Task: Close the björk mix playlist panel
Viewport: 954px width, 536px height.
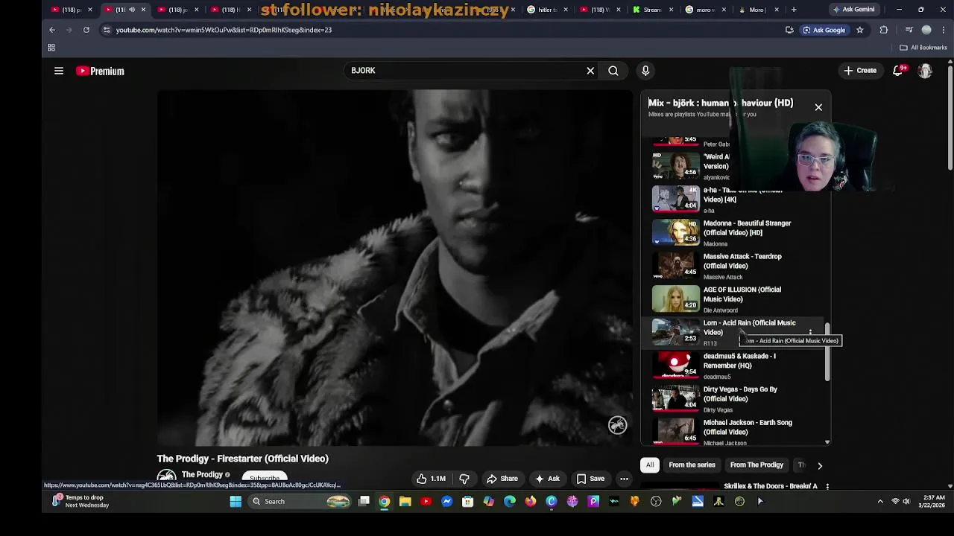Action: pos(818,107)
